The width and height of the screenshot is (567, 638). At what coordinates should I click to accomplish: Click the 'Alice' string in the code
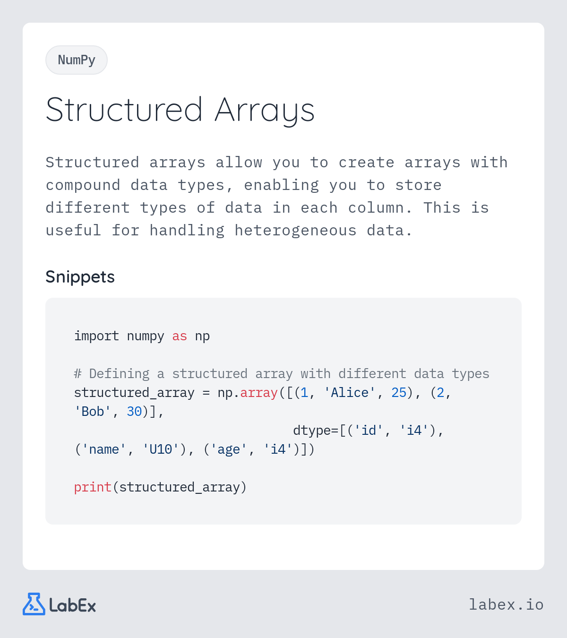(x=350, y=393)
